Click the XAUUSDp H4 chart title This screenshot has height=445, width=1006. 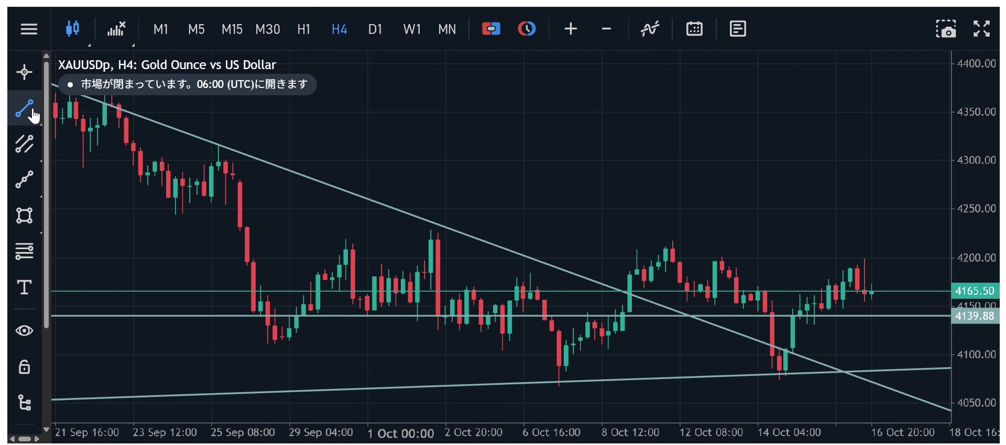point(167,65)
